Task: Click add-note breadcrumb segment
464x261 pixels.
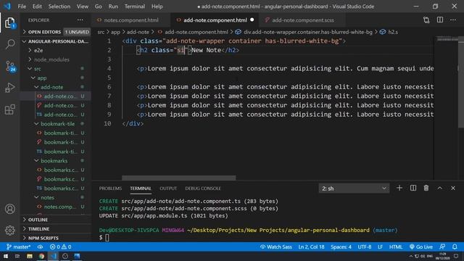Action: click(138, 32)
